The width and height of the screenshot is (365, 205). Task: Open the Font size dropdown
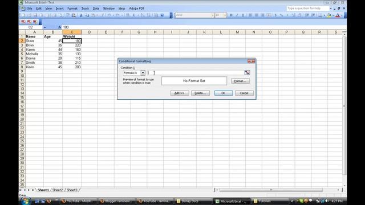[225, 15]
